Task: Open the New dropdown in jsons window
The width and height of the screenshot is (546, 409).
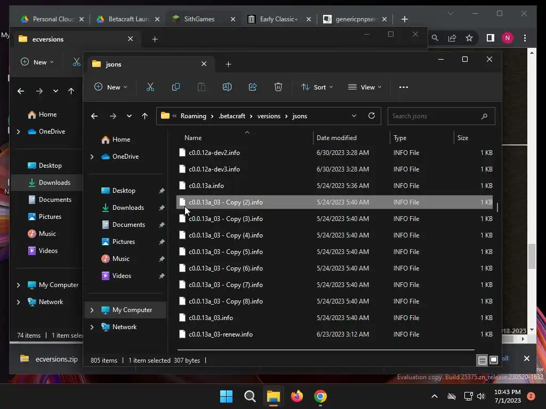Action: tap(111, 87)
